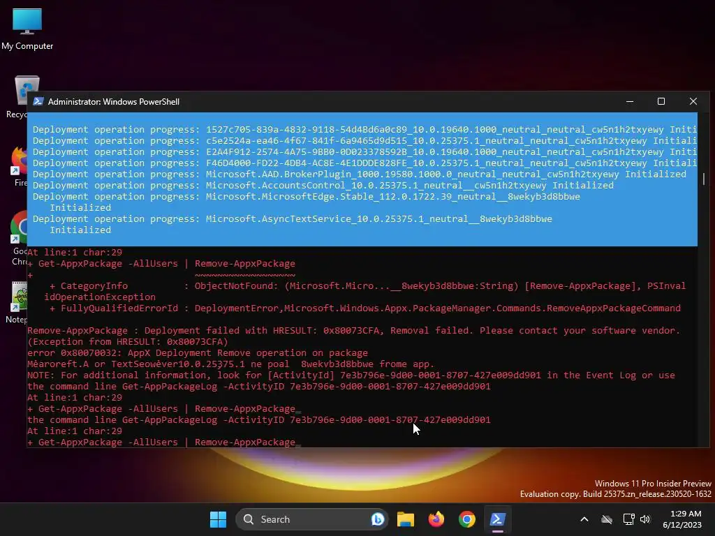Click the "NOTE: For additional information" line
The image size is (715, 536).
(351, 375)
